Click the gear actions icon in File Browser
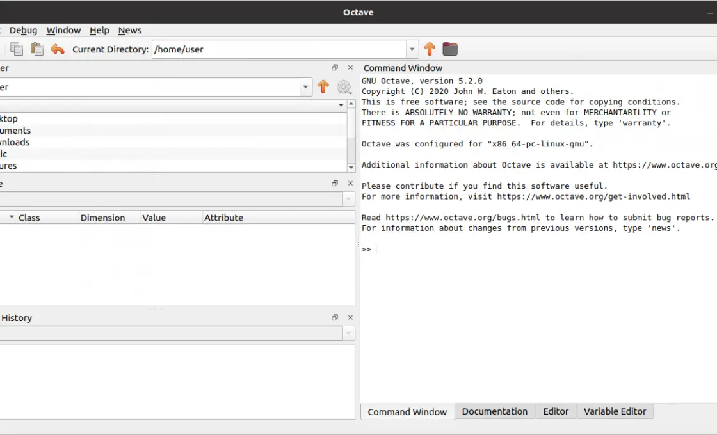This screenshot has width=717, height=435. click(x=344, y=87)
